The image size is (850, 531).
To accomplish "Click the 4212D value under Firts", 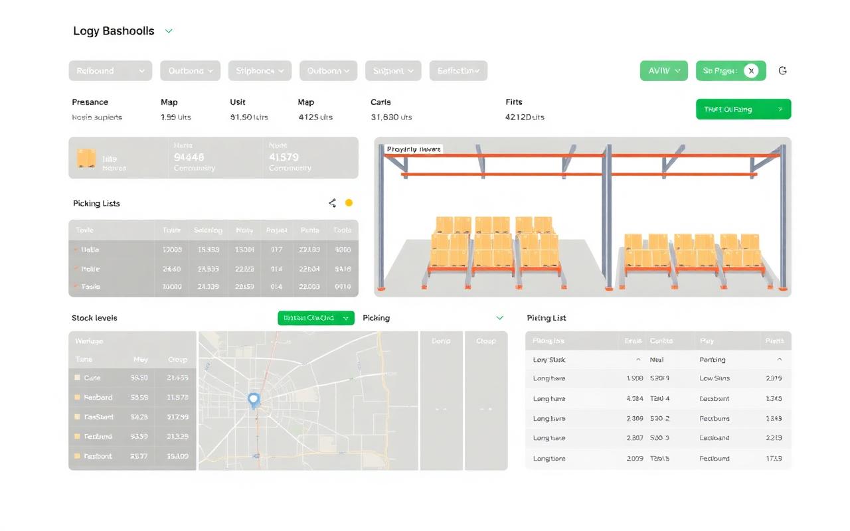I will (525, 117).
